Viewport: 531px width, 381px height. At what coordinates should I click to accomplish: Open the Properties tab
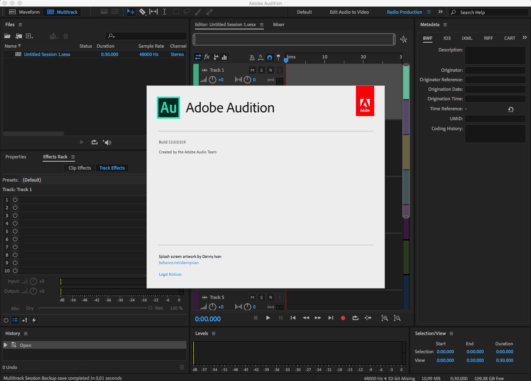point(16,157)
